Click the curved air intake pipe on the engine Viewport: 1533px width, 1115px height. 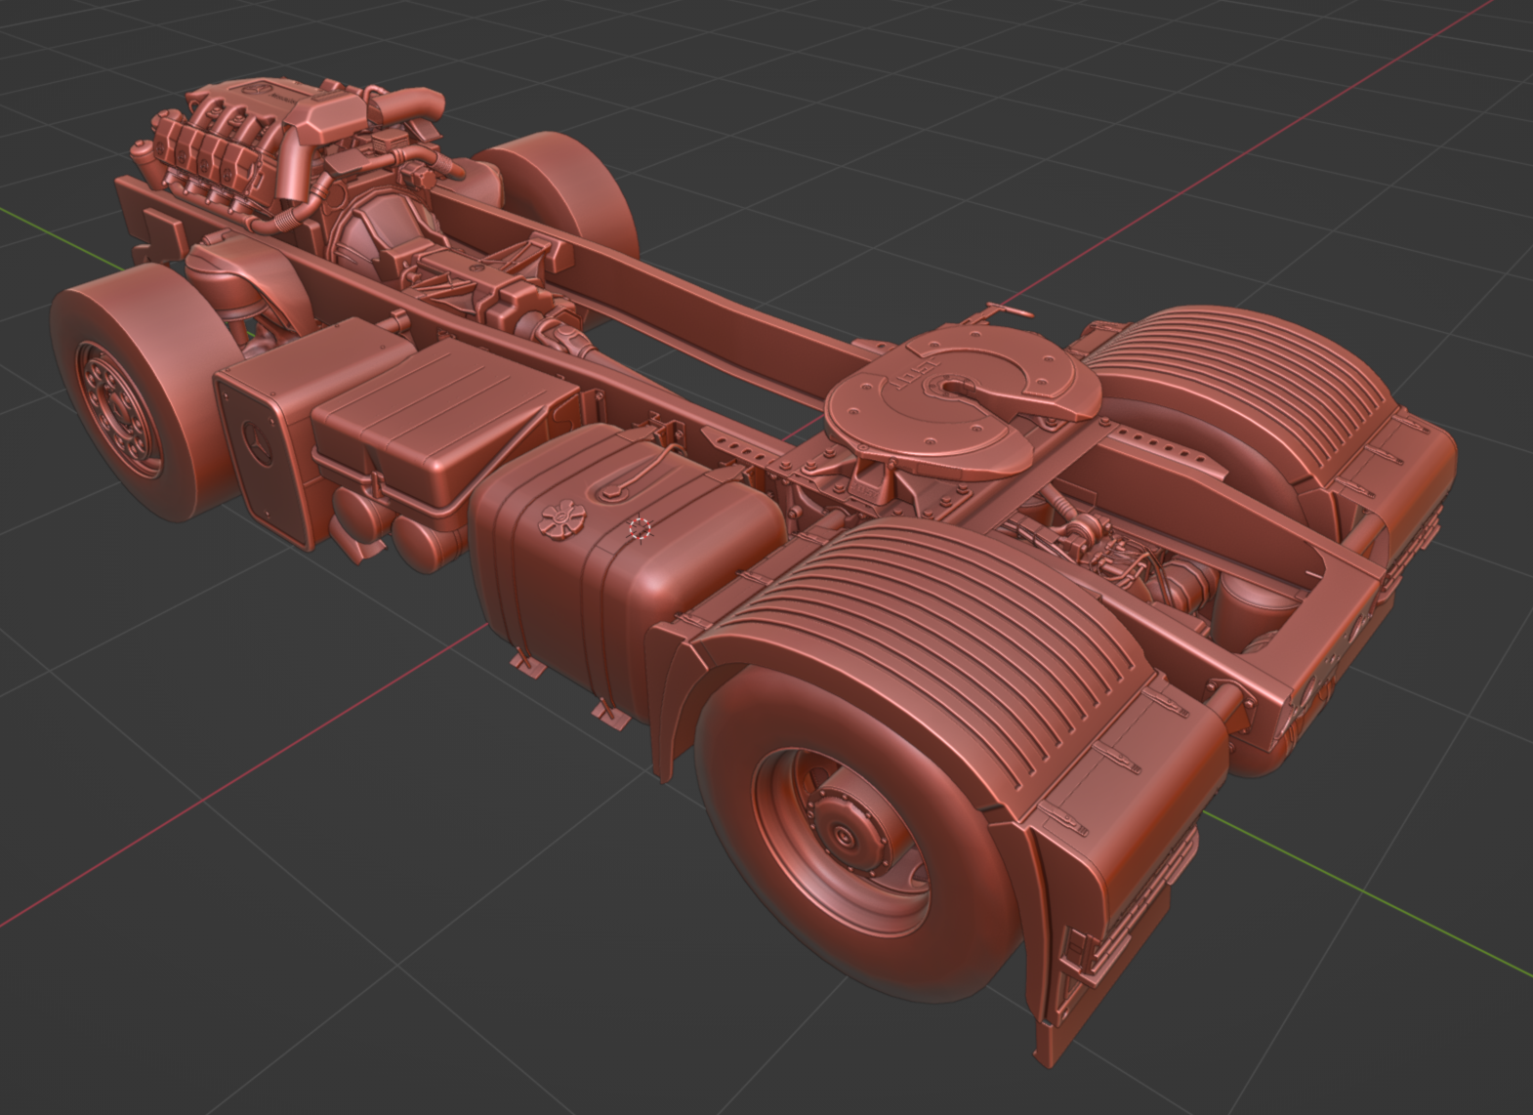point(408,104)
